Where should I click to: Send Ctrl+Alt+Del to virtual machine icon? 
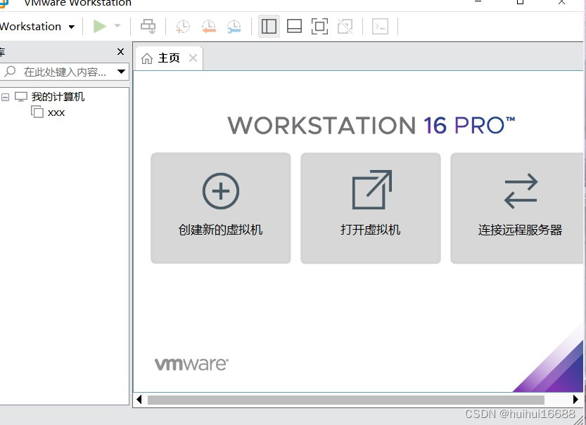click(x=148, y=27)
